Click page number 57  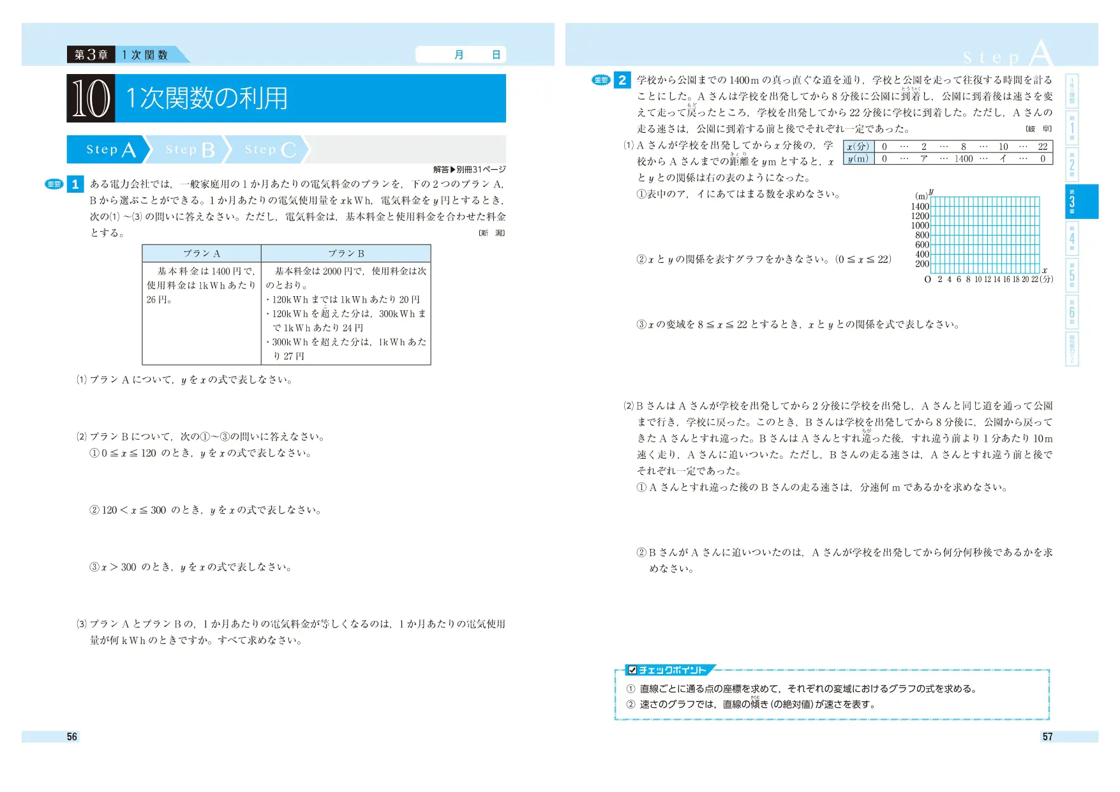1047,736
